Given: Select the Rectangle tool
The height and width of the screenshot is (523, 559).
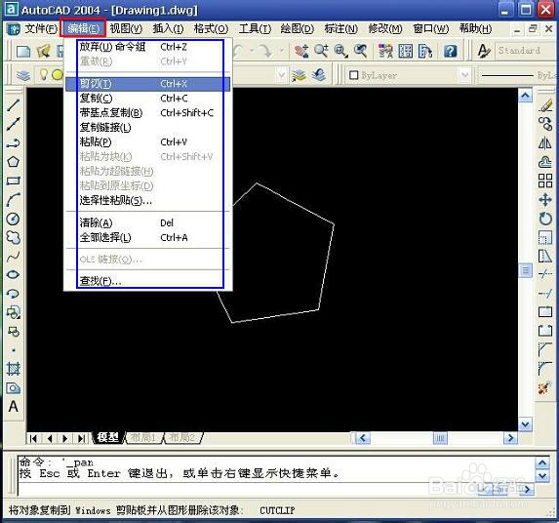Looking at the screenshot, I should (x=14, y=181).
